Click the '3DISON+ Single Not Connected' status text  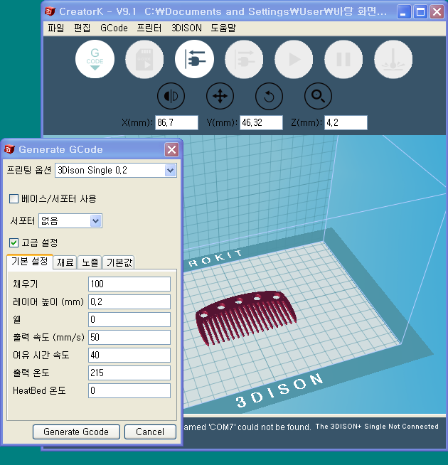[377, 427]
